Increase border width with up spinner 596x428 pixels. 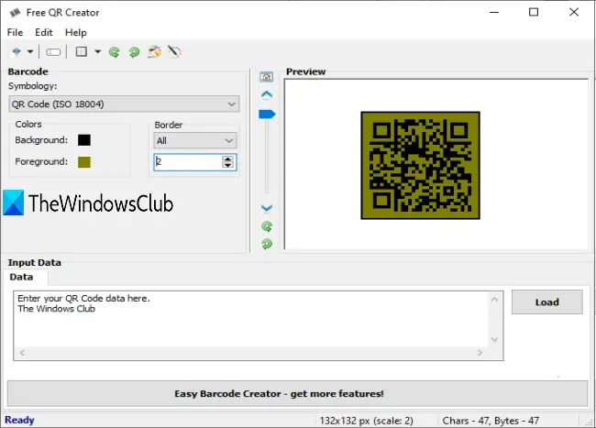click(227, 159)
